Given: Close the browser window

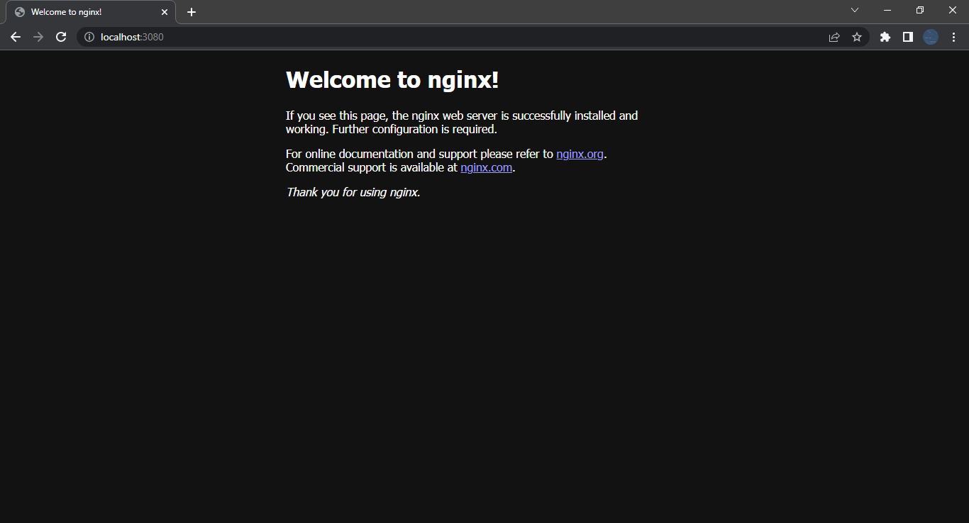Looking at the screenshot, I should pos(953,10).
